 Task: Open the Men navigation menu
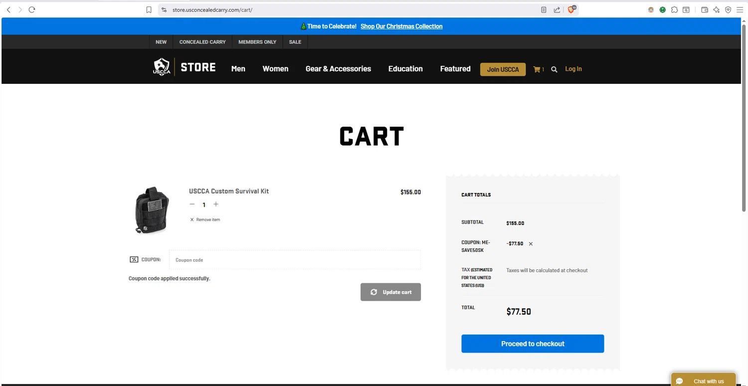click(238, 69)
